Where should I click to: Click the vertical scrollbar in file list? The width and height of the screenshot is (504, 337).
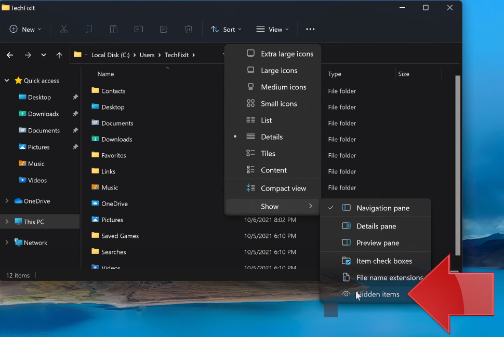(458, 166)
